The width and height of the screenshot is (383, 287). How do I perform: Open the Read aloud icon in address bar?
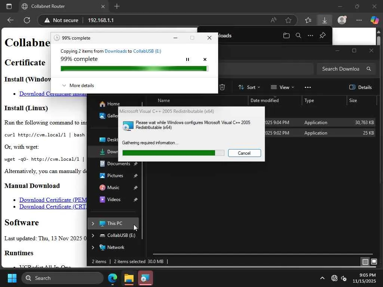point(273,20)
